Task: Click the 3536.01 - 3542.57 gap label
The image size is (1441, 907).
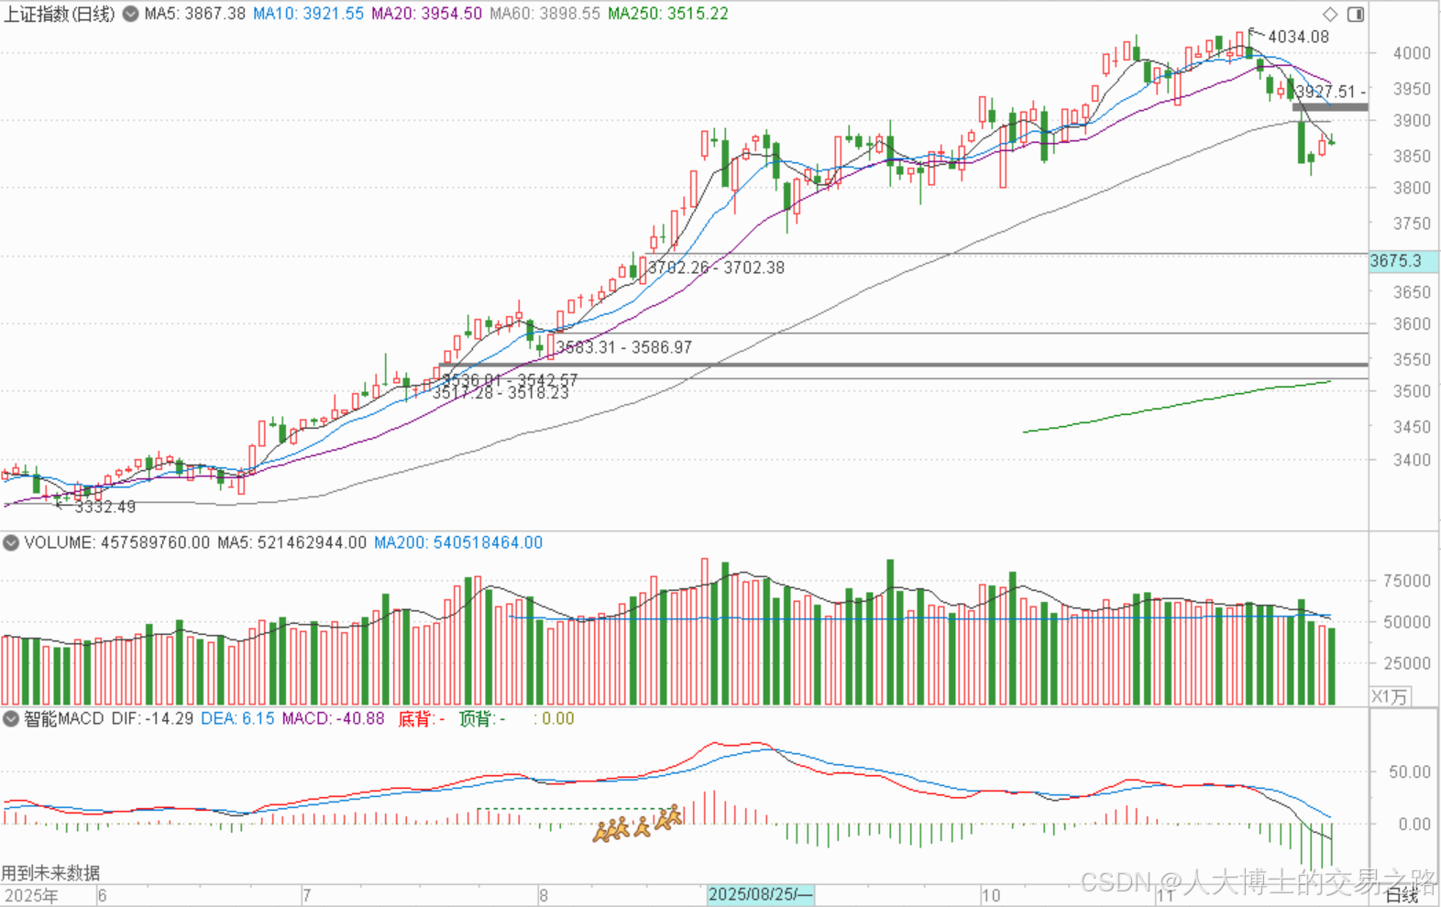Action: point(510,379)
